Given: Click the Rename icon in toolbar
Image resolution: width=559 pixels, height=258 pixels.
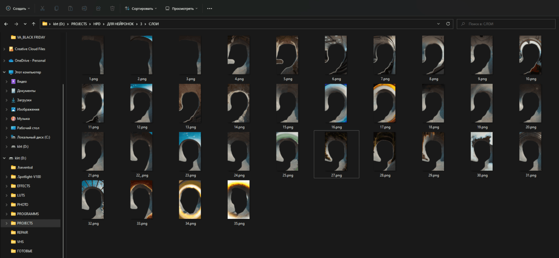Looking at the screenshot, I should (84, 8).
